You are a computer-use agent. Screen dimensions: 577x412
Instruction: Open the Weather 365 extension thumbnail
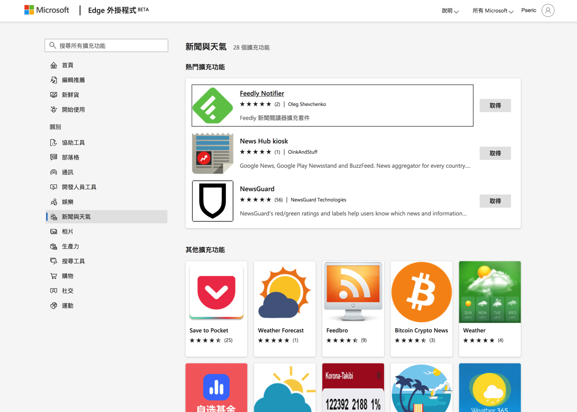(490, 388)
